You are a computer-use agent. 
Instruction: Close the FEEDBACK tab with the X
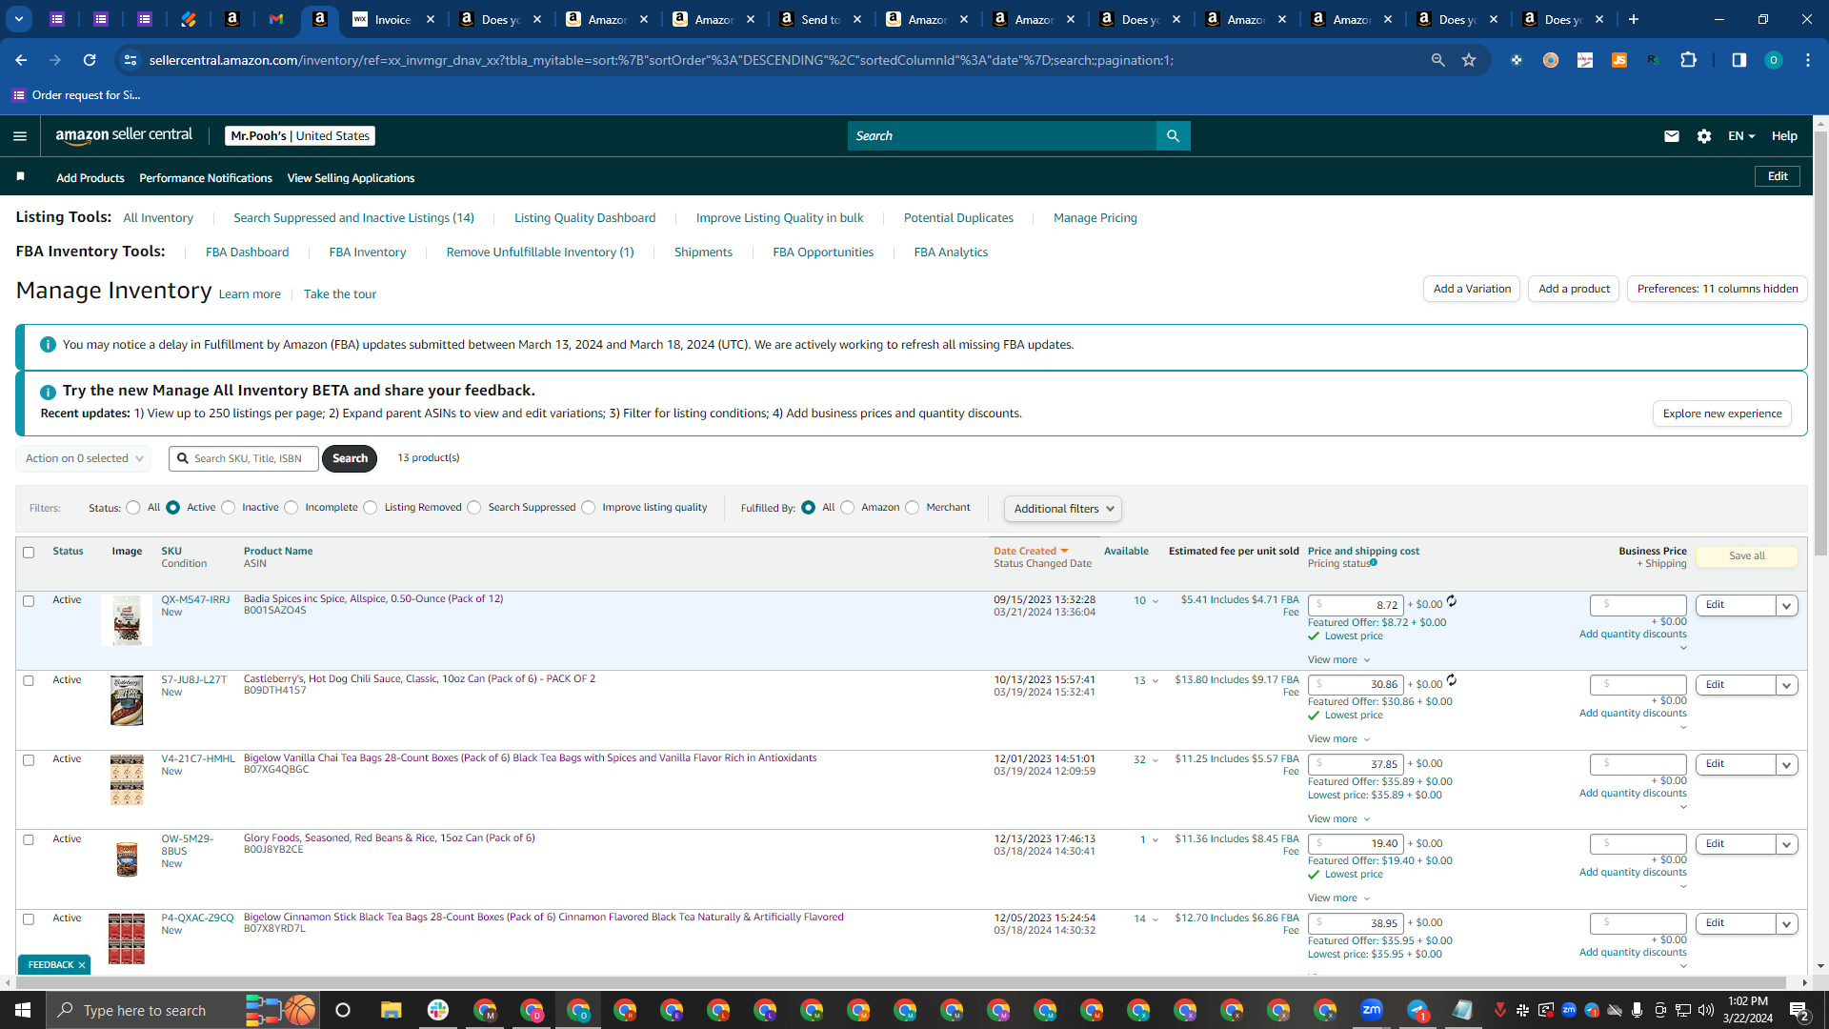(82, 965)
